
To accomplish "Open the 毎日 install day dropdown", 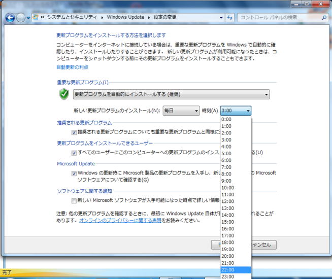I will click(x=181, y=111).
